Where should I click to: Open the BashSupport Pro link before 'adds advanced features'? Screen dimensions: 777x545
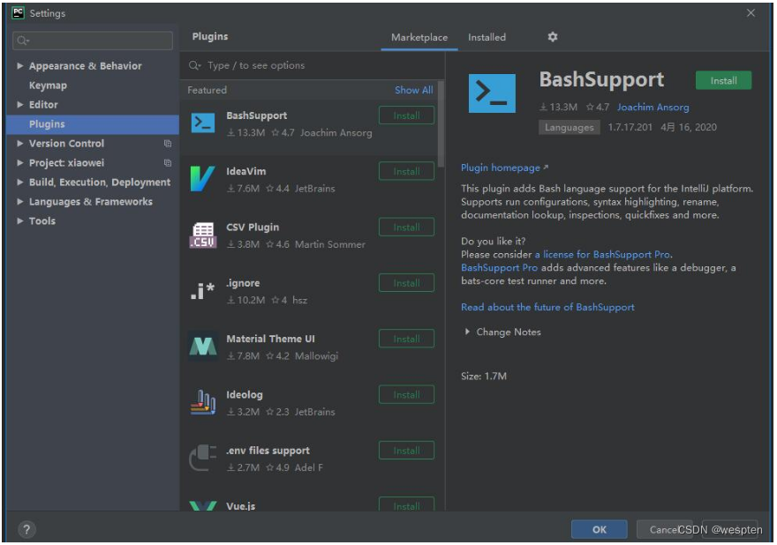[x=499, y=268]
